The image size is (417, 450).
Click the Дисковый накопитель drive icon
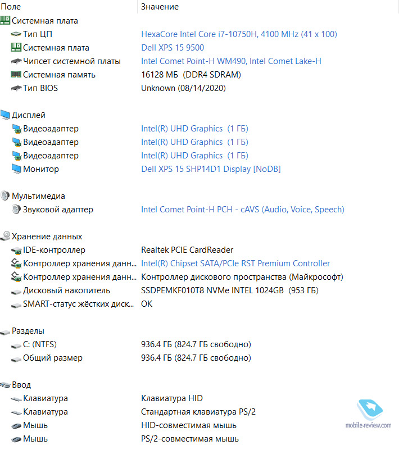pos(16,290)
